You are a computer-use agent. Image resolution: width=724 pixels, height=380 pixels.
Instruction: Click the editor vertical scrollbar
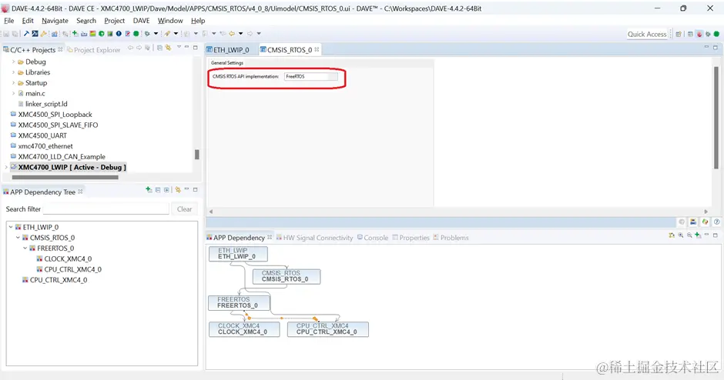coord(716,118)
